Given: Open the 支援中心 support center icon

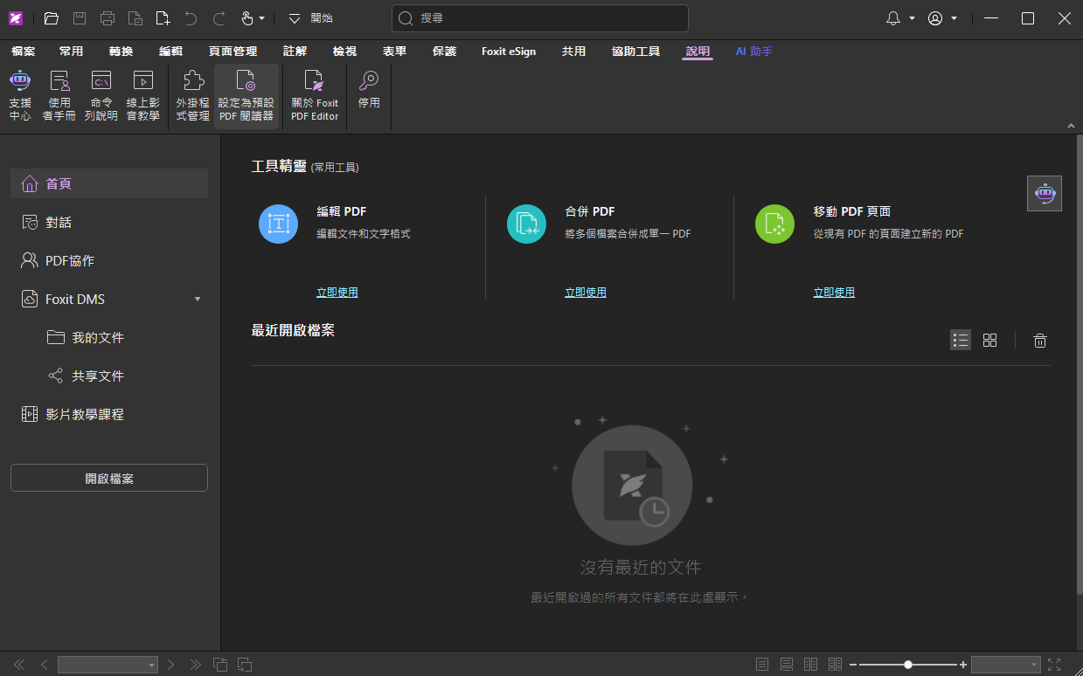Looking at the screenshot, I should 20,95.
